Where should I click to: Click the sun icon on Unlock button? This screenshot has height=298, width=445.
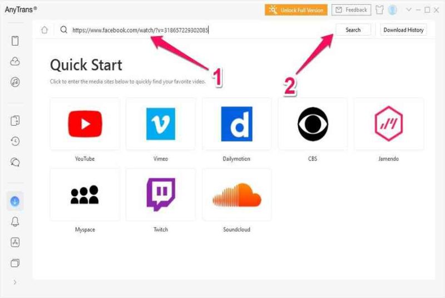[x=273, y=10]
